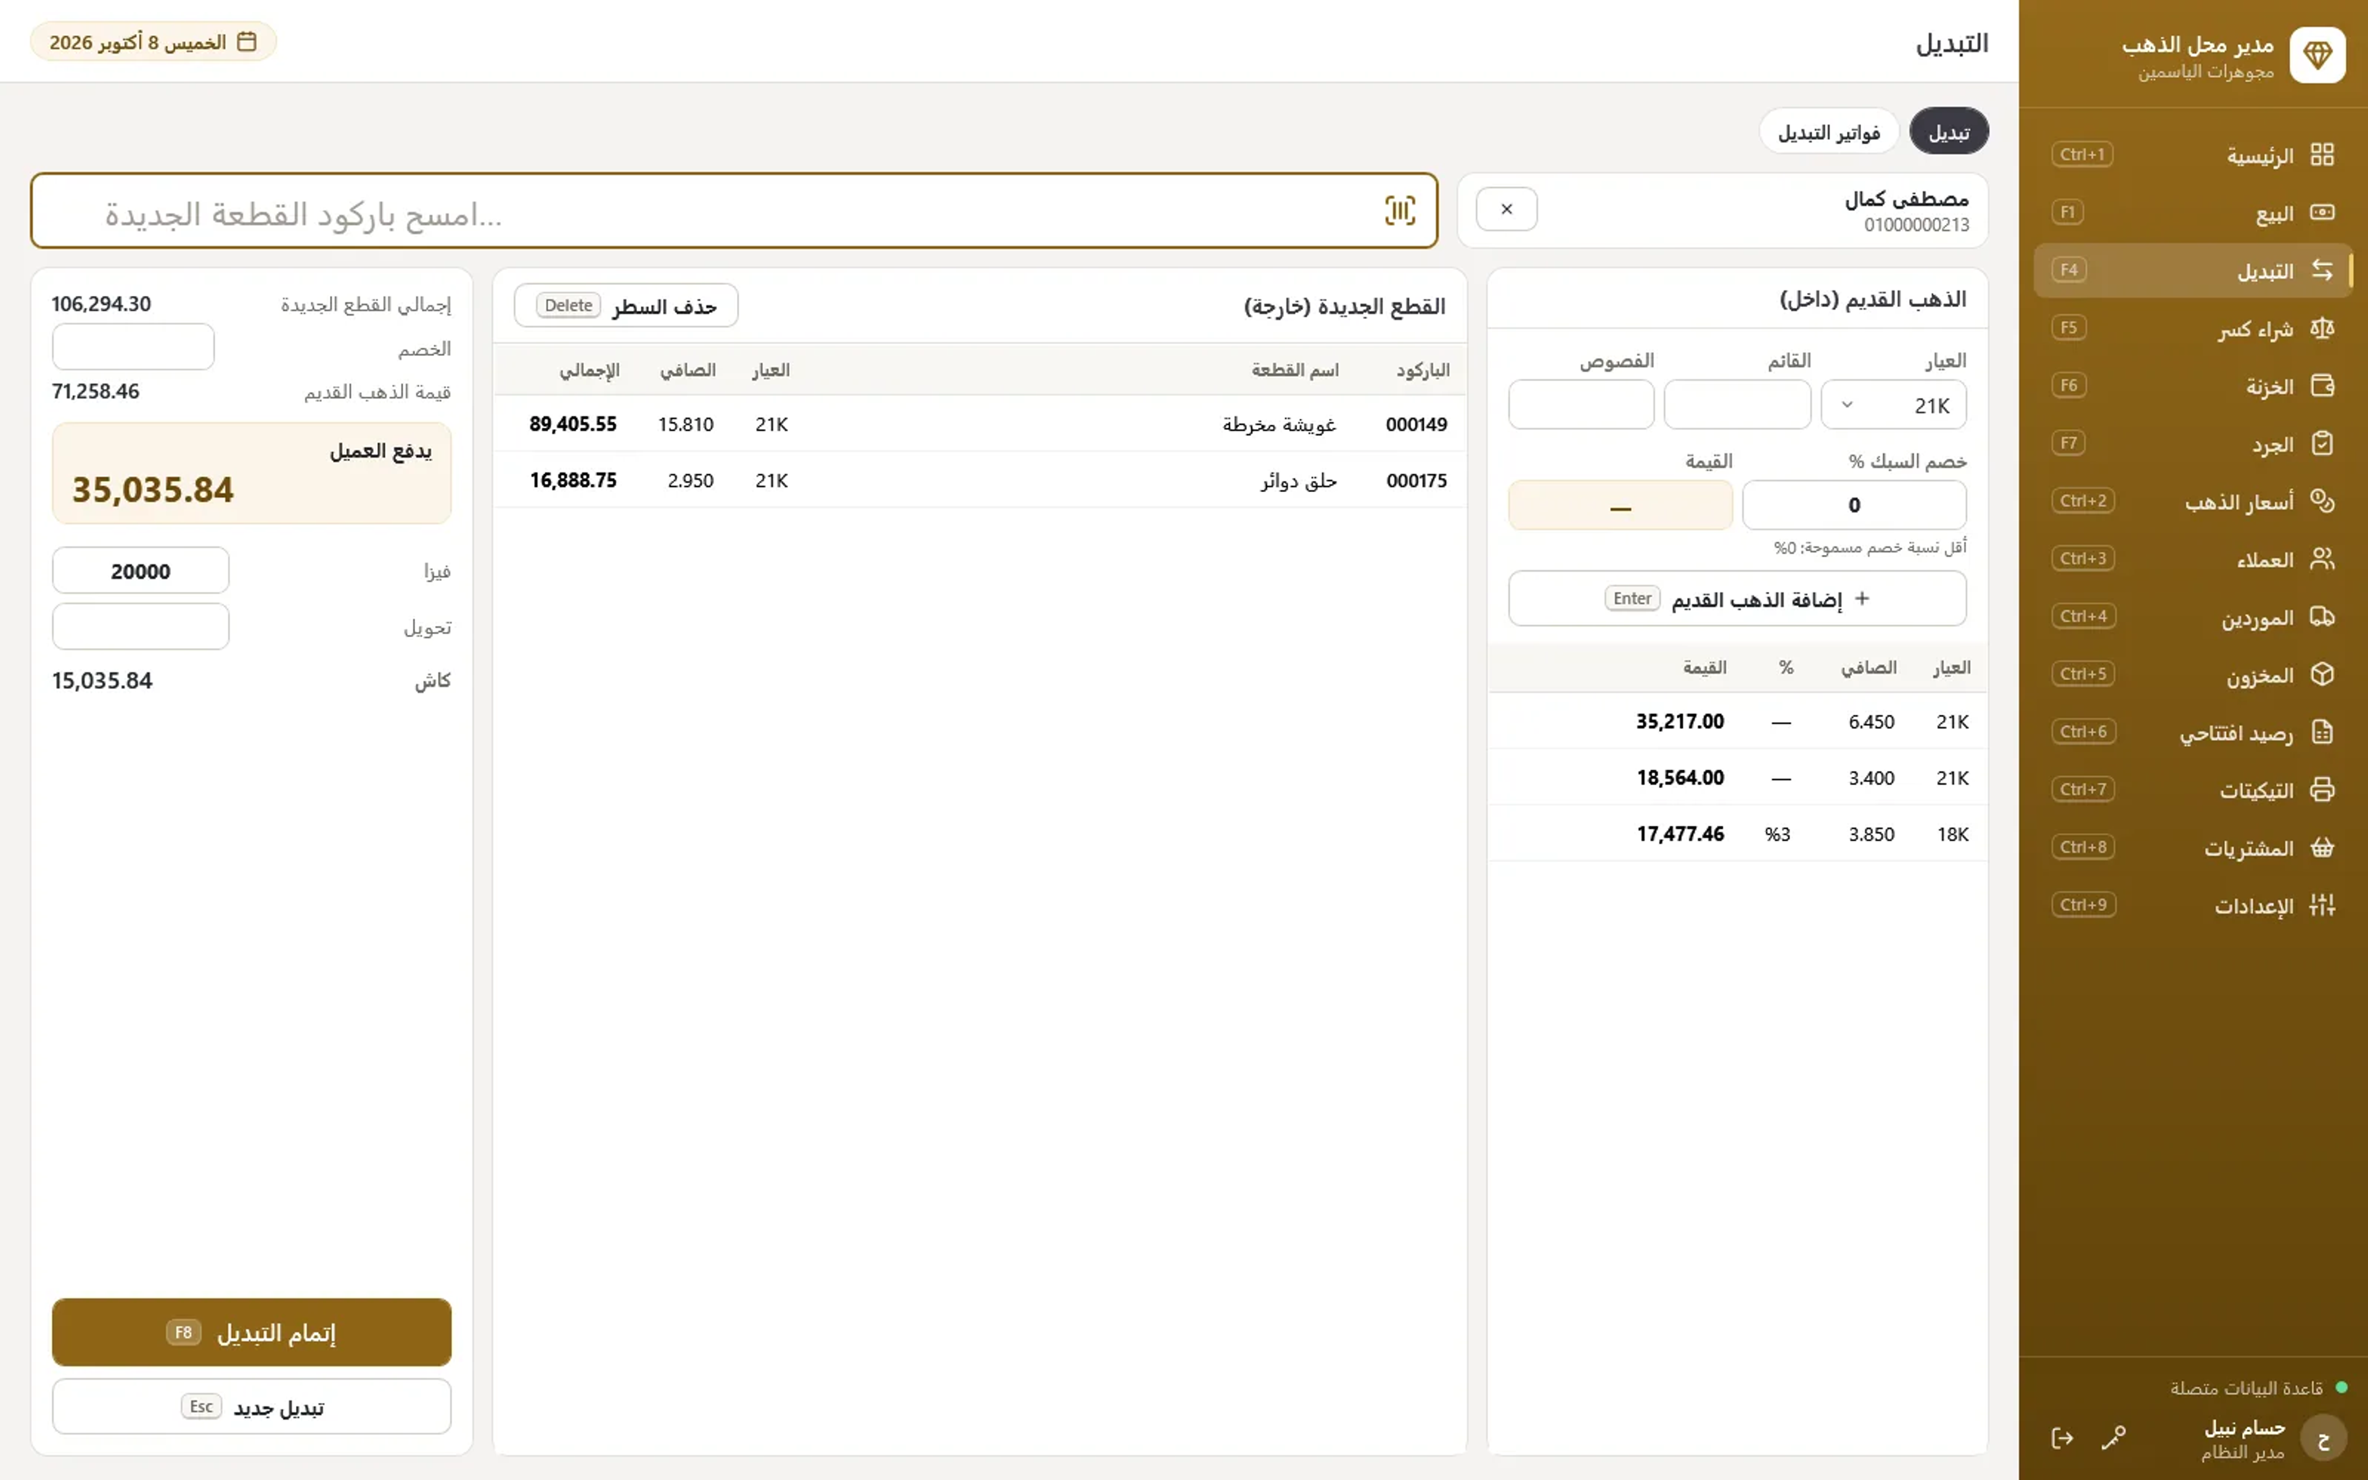Open التيكيتات printer icon
This screenshot has height=1480, width=2368.
click(2322, 790)
